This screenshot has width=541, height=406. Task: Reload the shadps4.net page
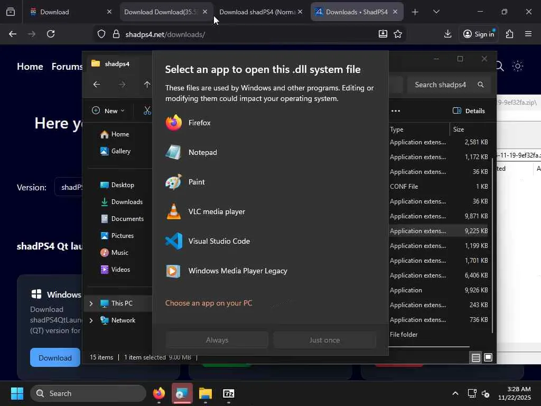[51, 34]
